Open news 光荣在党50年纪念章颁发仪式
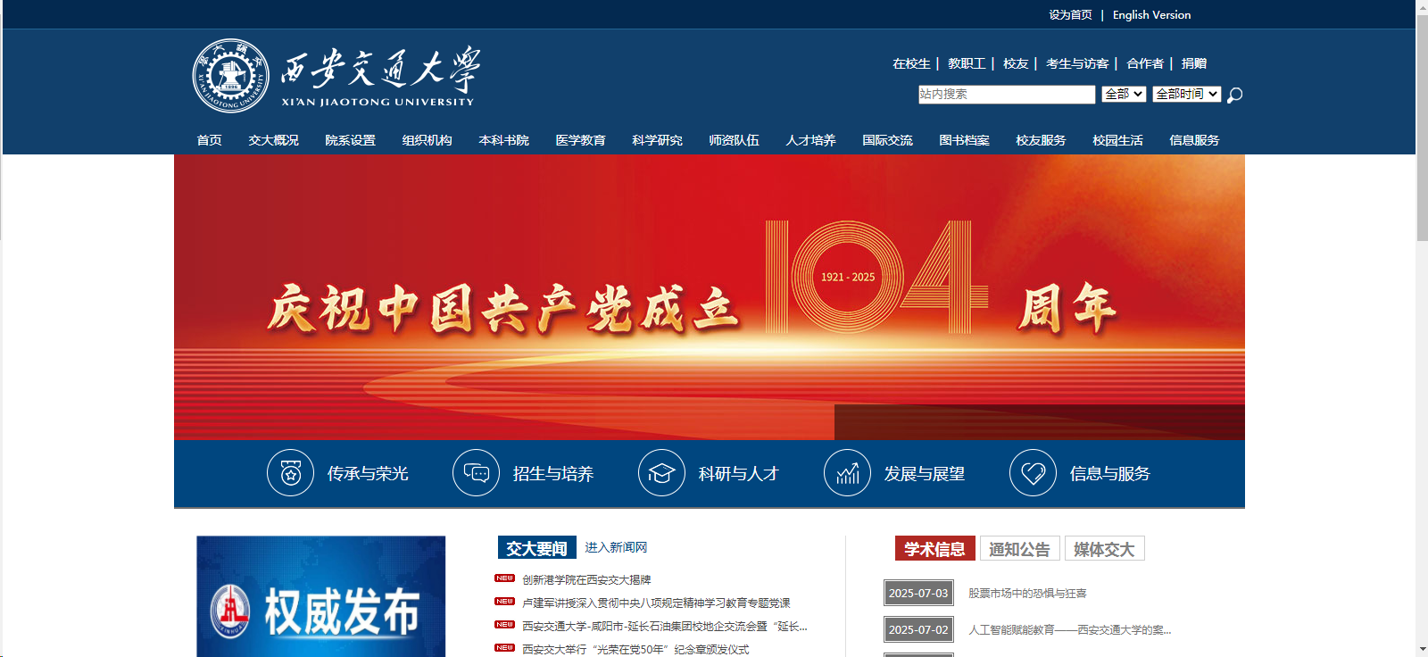This screenshot has width=1428, height=657. click(635, 649)
